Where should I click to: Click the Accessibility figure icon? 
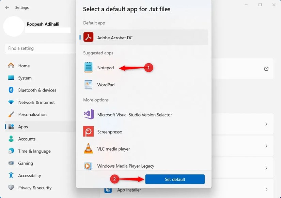click(11, 175)
